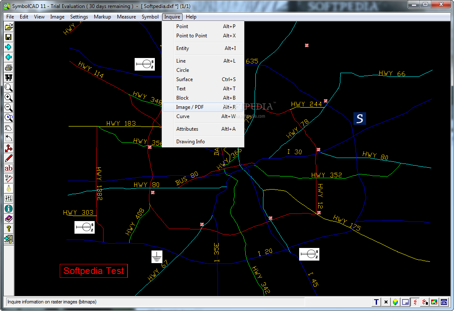
Task: Select the hand pan tool
Action: tap(9, 128)
